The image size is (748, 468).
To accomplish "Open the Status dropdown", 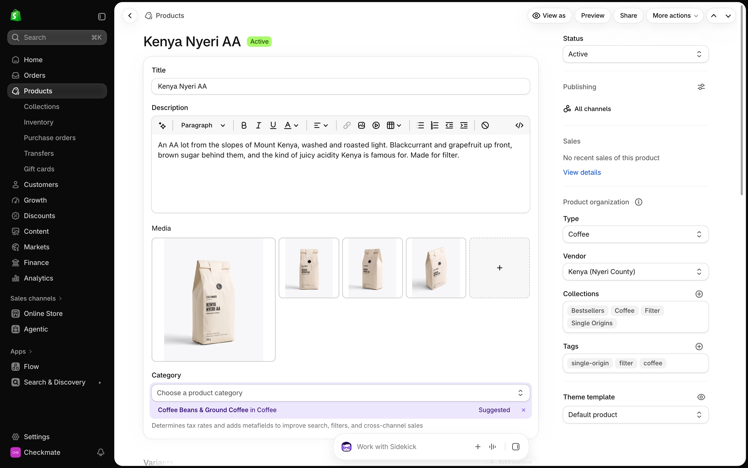I will click(636, 54).
